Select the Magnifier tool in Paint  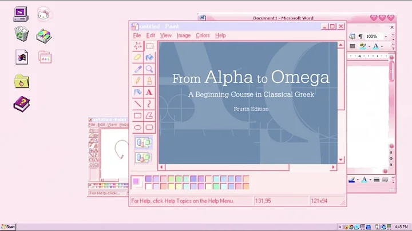(x=149, y=69)
